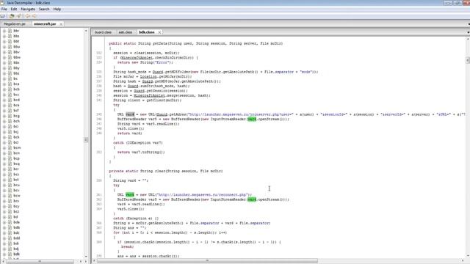
Task: Click the class file icon beside bdc
Action: (x=10, y=233)
